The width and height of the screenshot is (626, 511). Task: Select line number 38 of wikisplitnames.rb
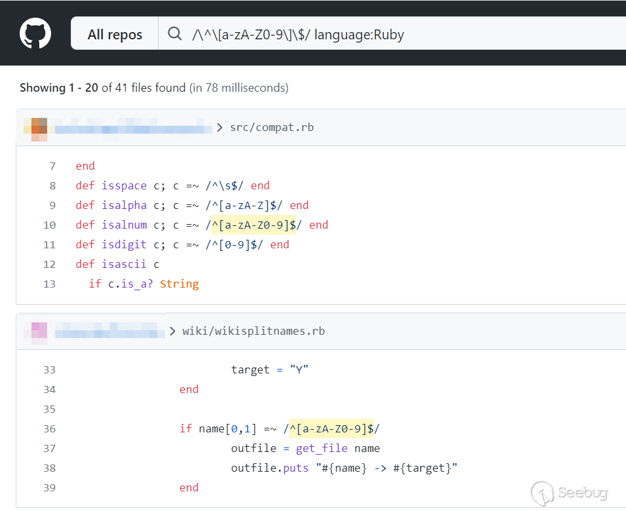[x=49, y=468]
